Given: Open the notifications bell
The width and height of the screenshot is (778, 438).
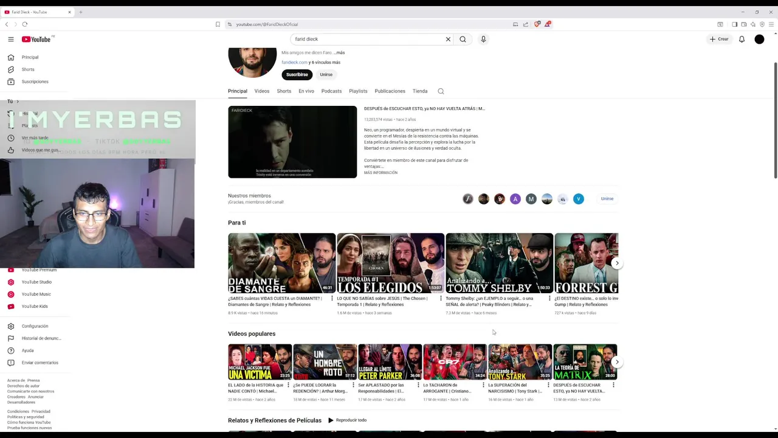Looking at the screenshot, I should tap(742, 39).
